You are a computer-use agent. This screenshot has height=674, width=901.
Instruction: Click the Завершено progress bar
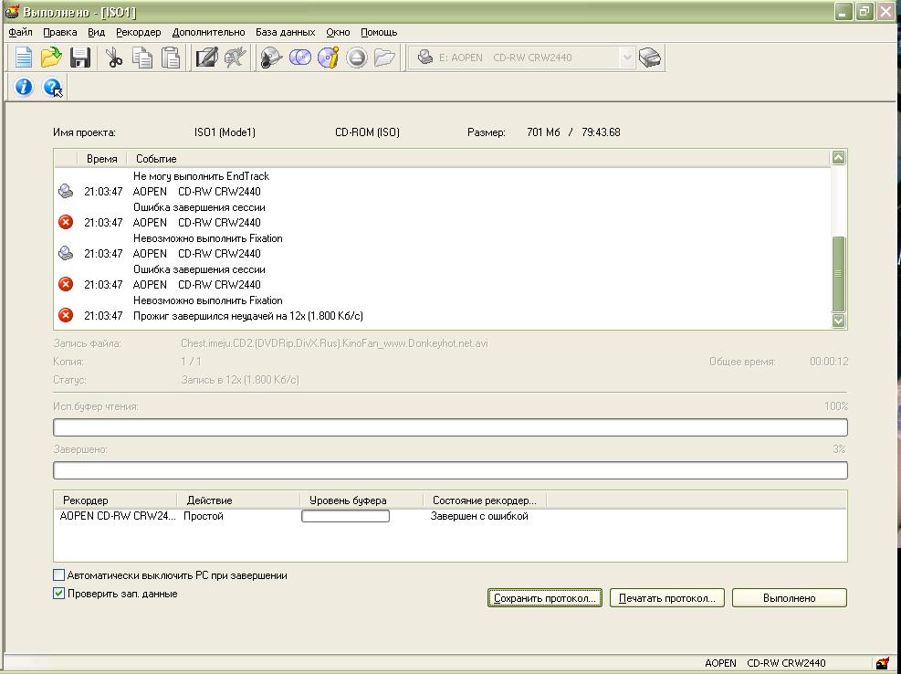click(x=451, y=469)
